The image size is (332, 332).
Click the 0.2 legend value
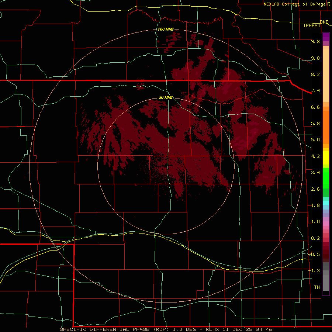pos(315,238)
